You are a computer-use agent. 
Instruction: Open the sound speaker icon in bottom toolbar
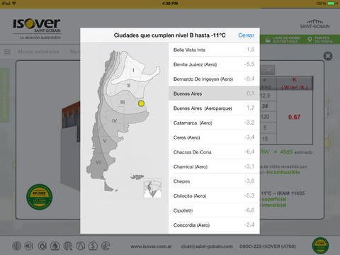29,246
